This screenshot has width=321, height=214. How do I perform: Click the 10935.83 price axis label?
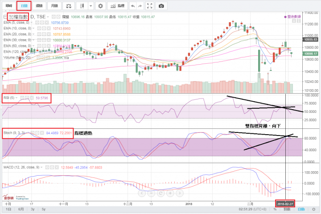310,40
